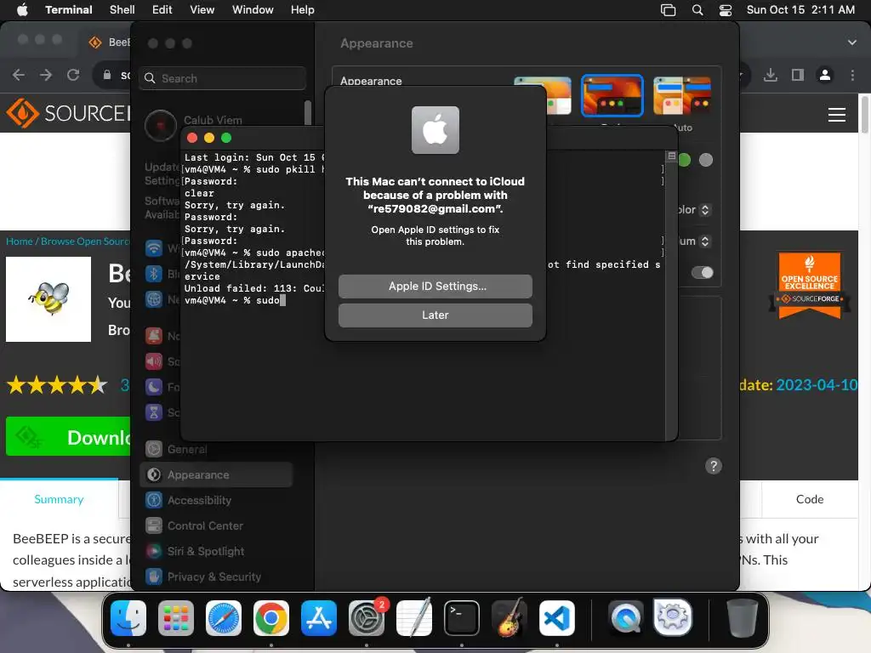
Task: Launch GarageBand from the Dock
Action: [510, 618]
